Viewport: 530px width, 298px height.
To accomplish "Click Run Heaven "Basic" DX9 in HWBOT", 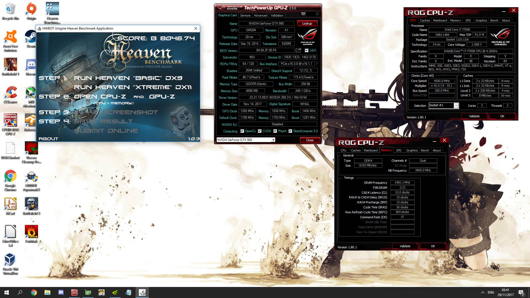I will pos(128,78).
